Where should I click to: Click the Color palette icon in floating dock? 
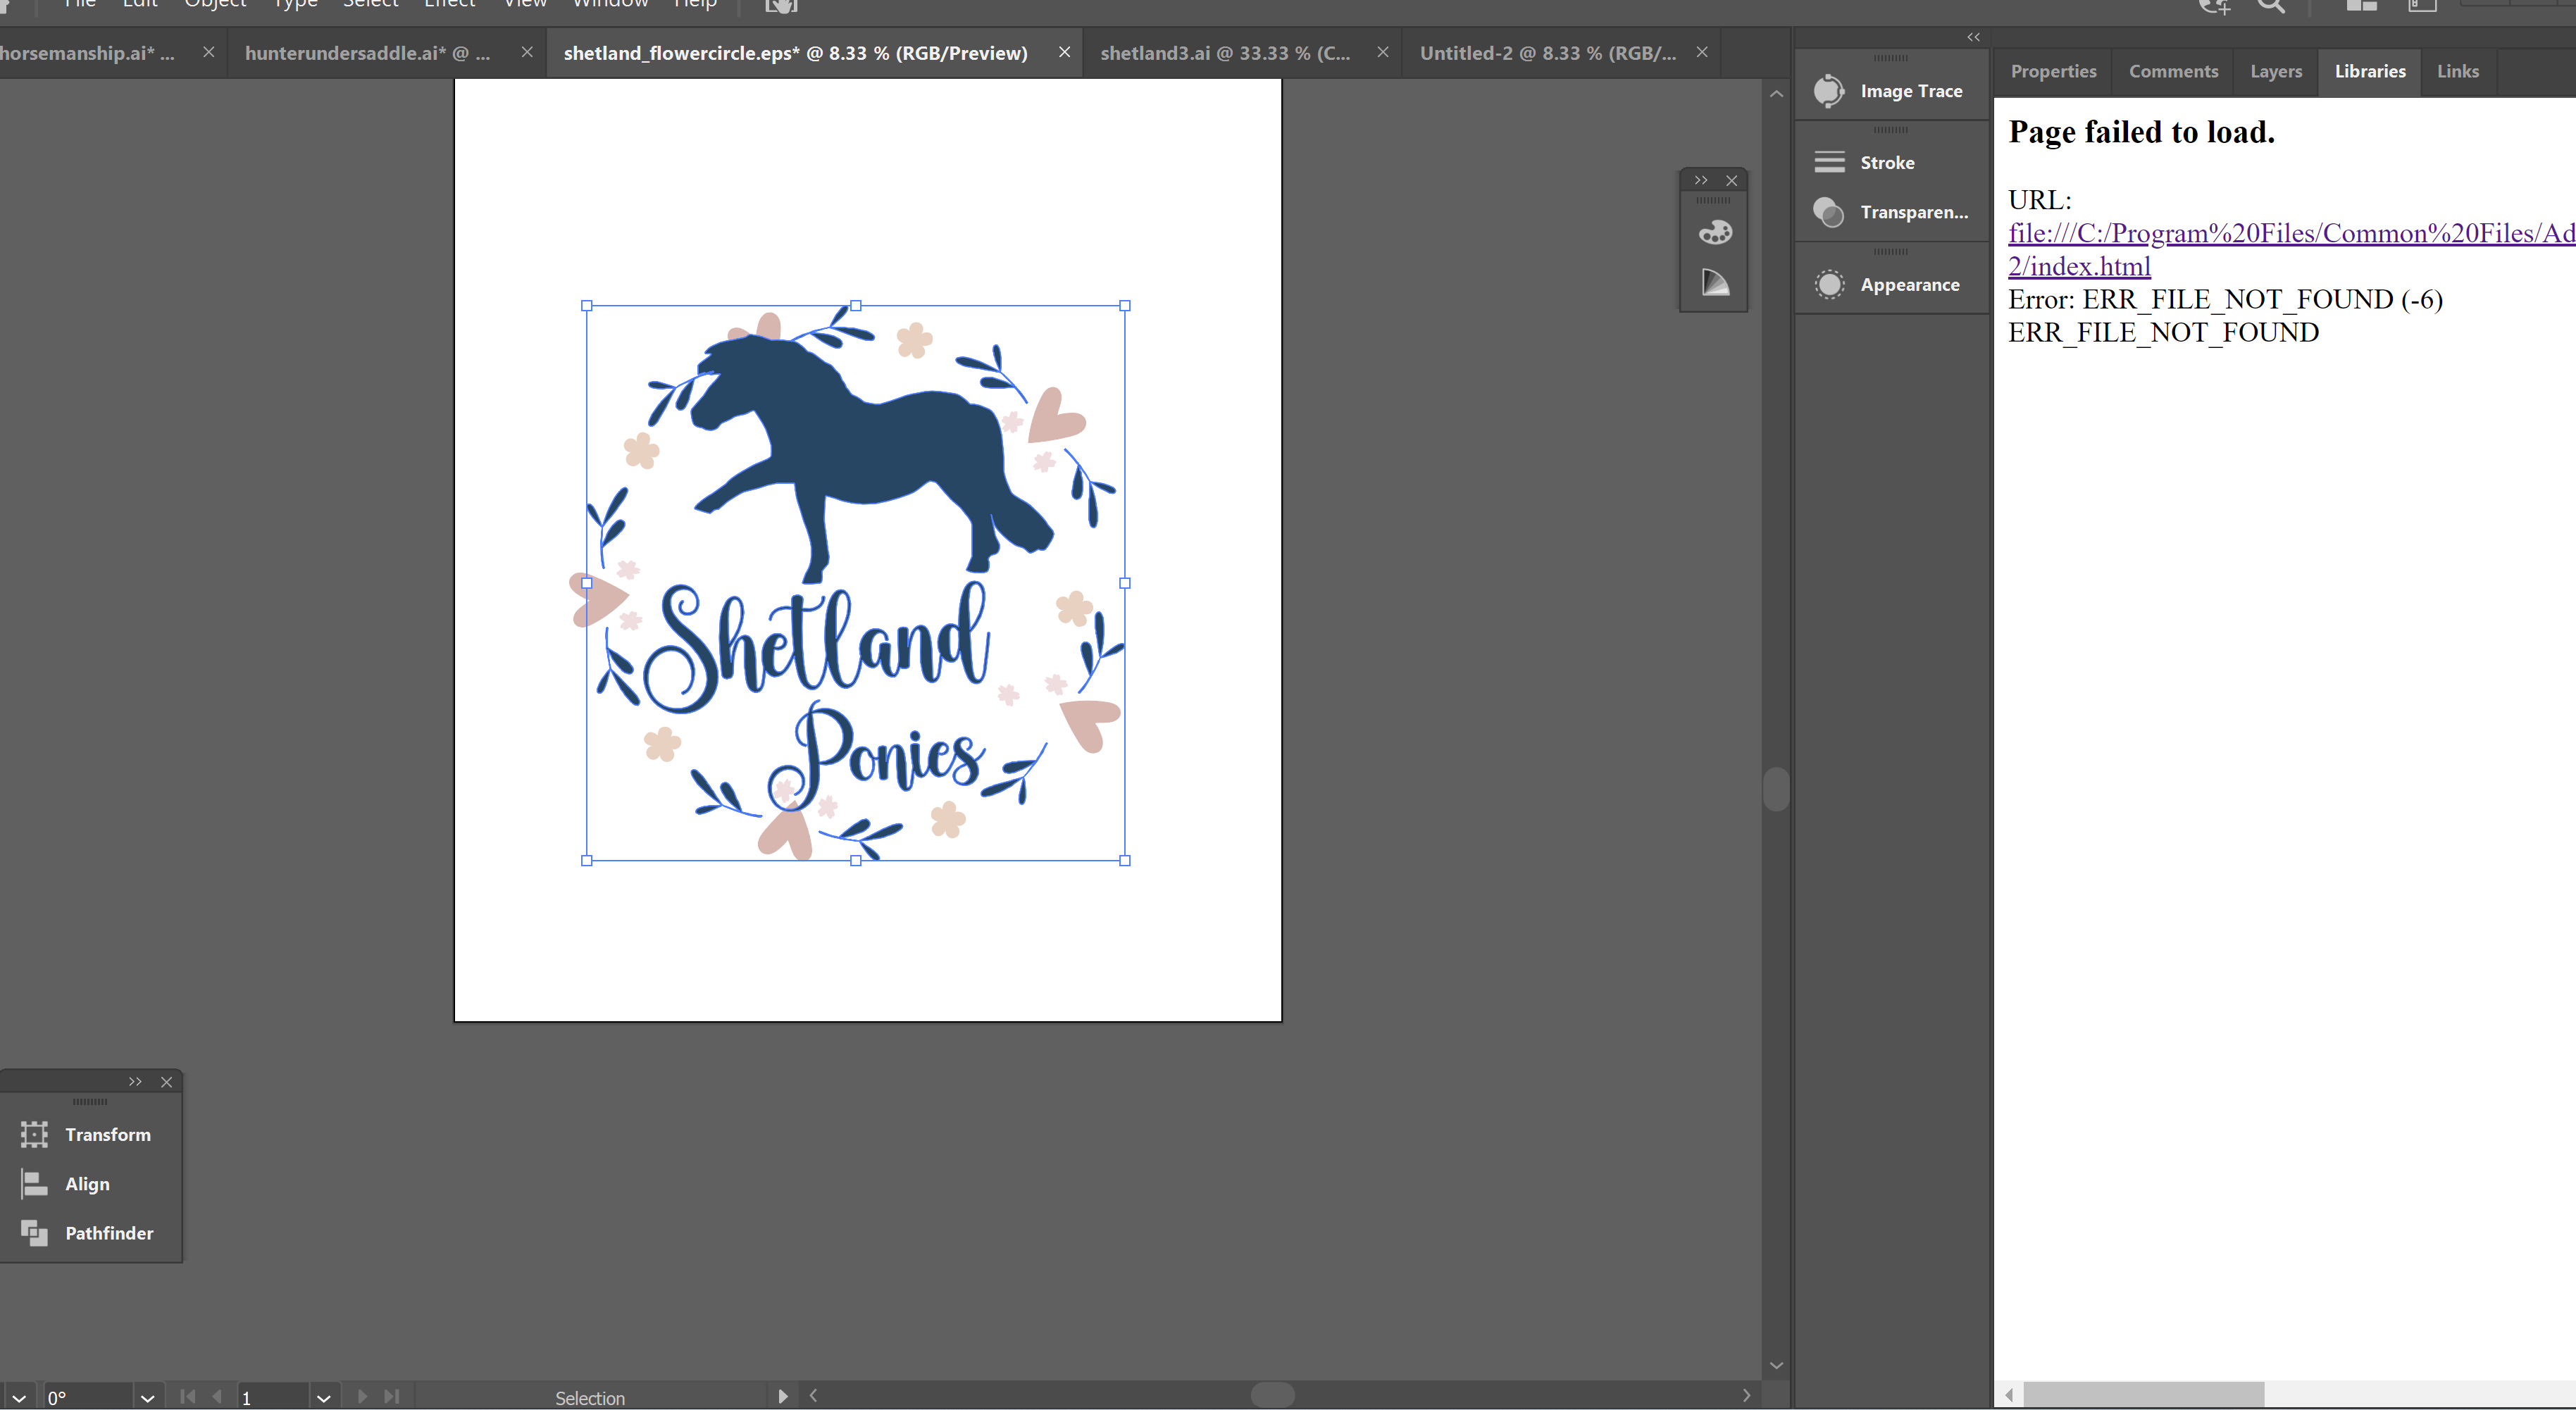tap(1715, 233)
